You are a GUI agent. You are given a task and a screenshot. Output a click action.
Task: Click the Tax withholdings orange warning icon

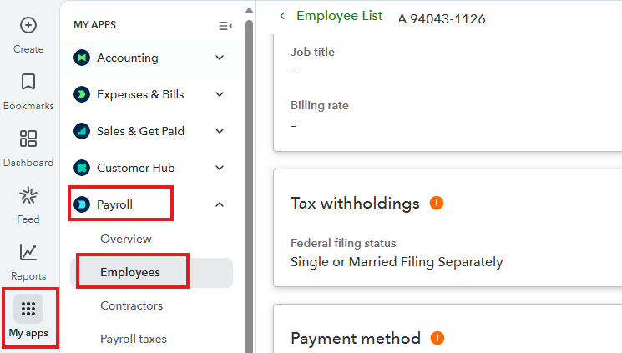(x=437, y=203)
